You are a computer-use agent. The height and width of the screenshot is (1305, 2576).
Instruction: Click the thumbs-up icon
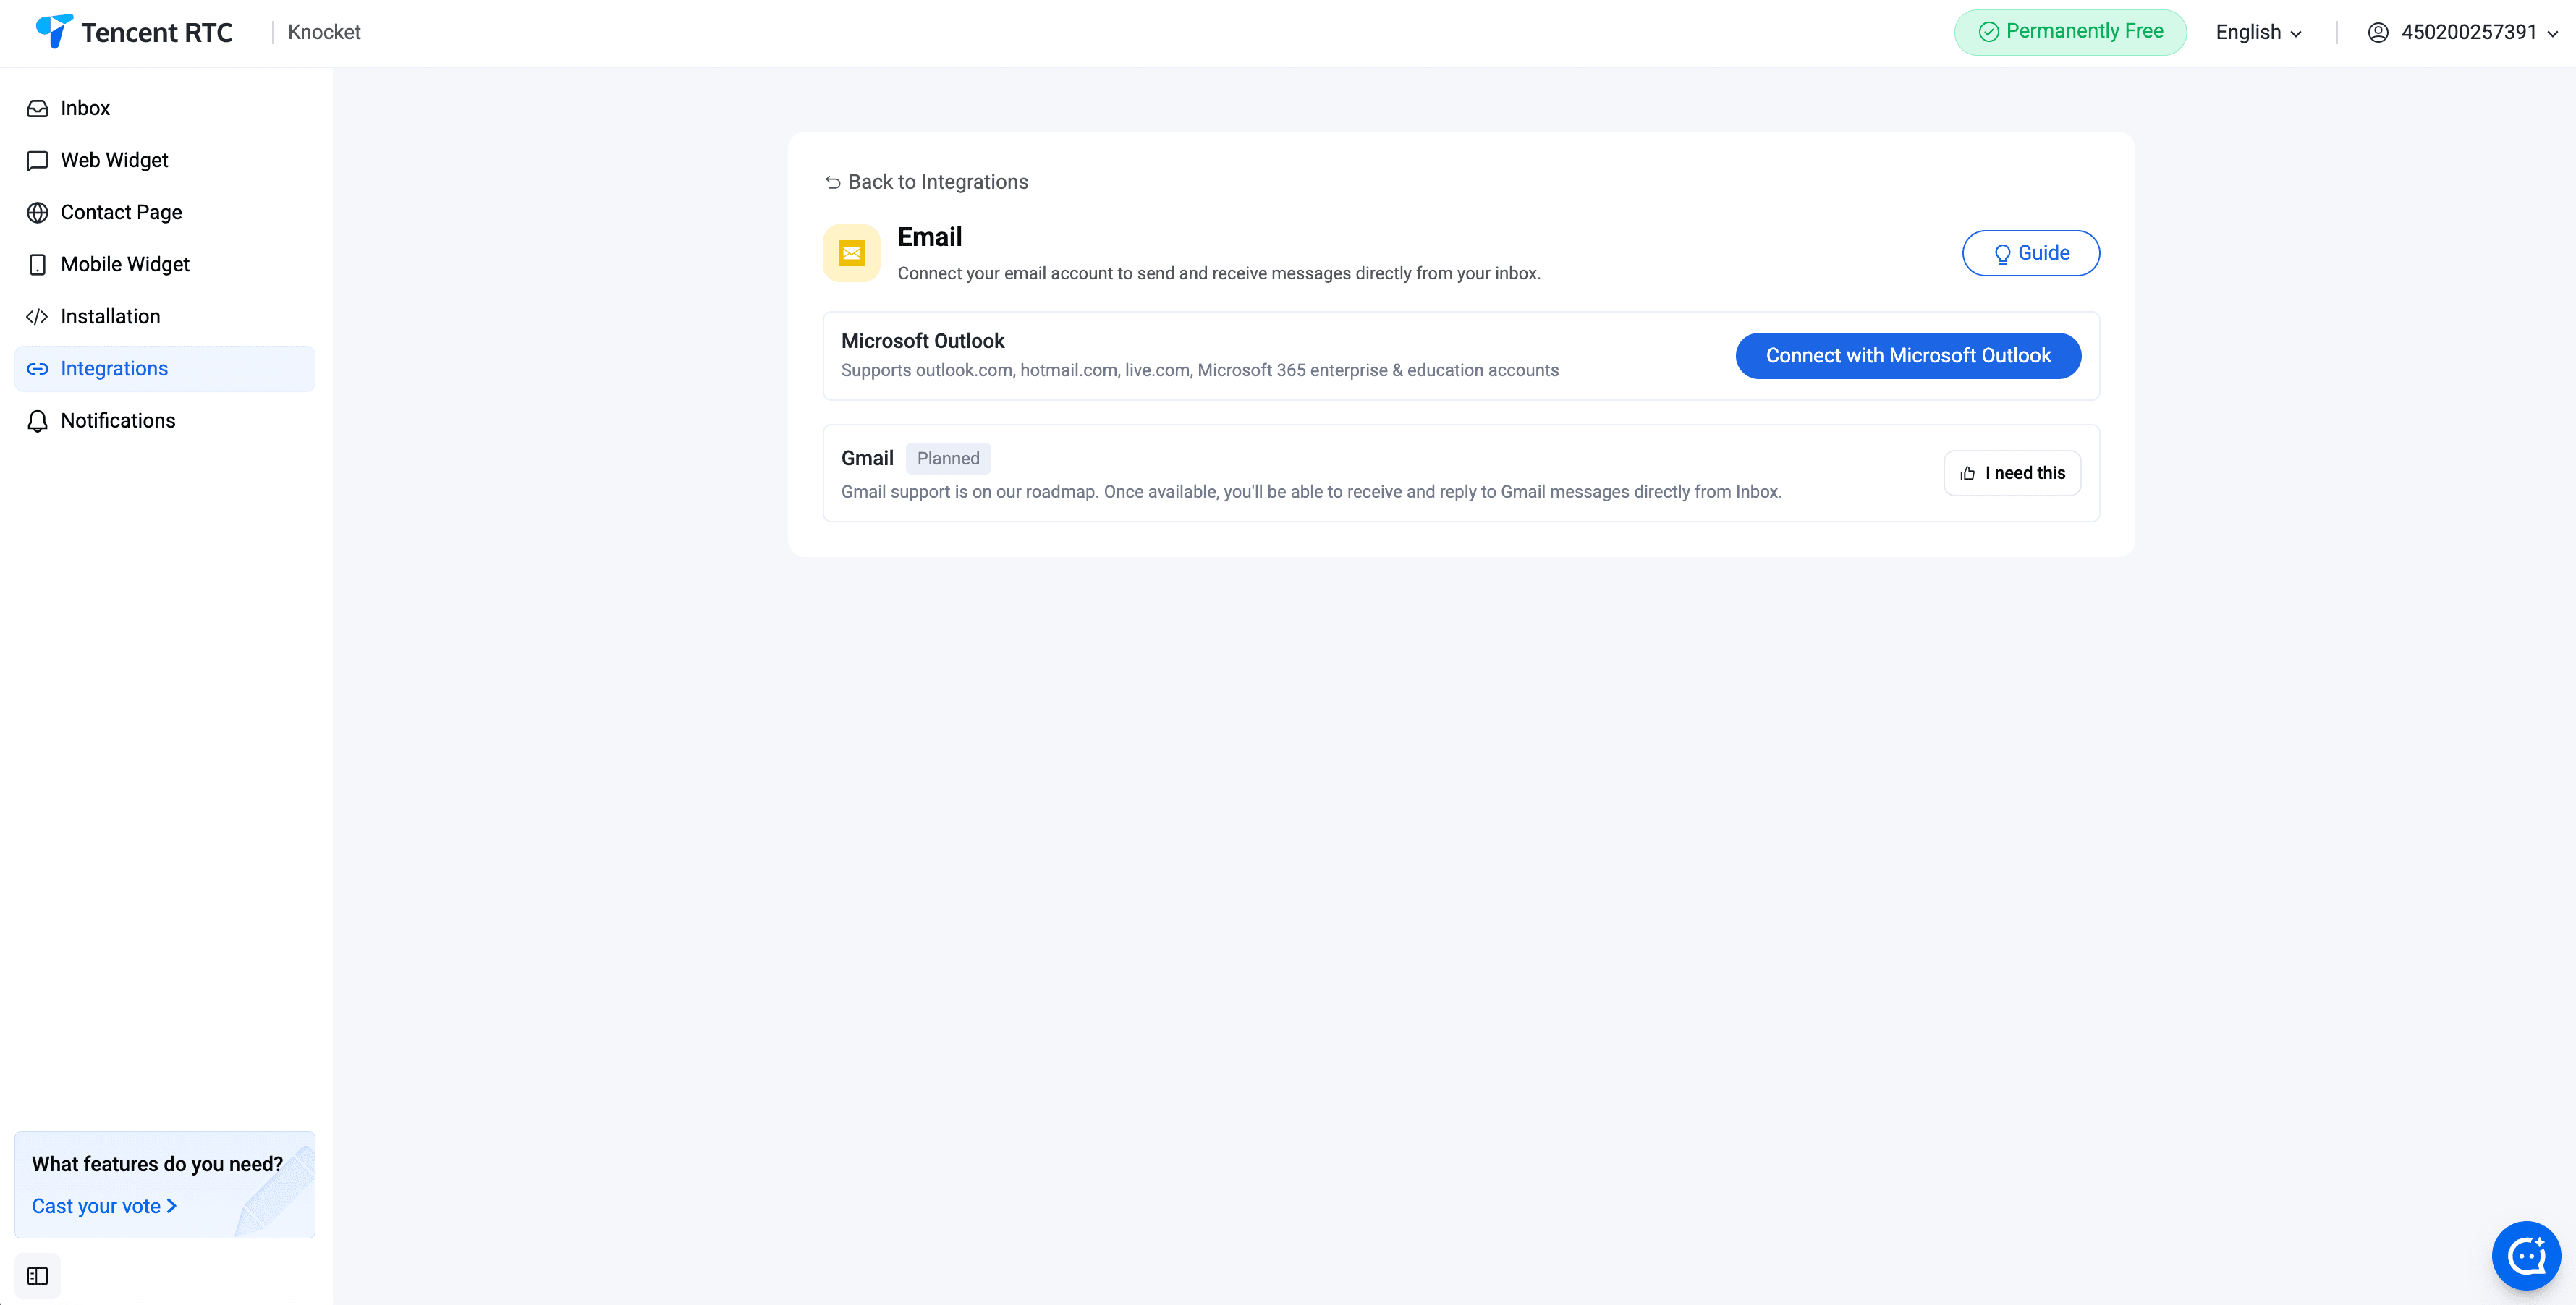pyautogui.click(x=1968, y=473)
